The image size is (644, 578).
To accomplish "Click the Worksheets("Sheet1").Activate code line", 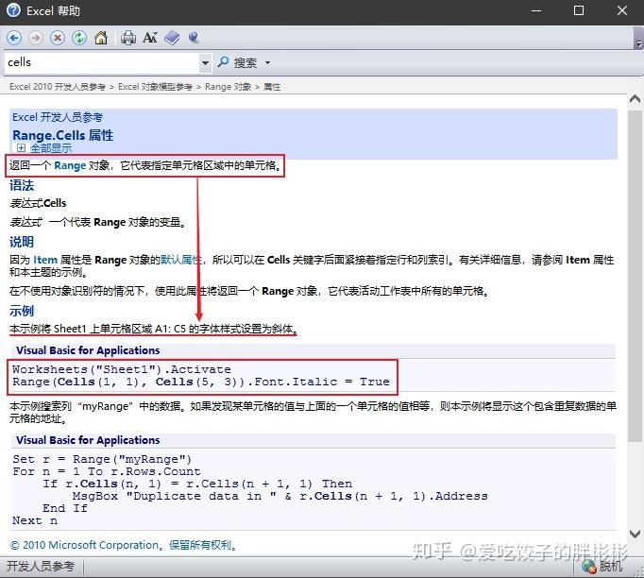I will tap(122, 369).
